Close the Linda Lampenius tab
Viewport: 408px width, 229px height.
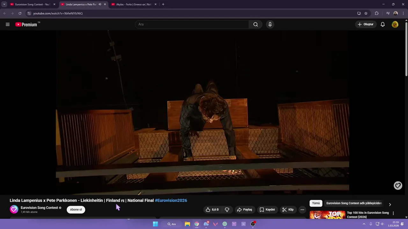click(105, 4)
